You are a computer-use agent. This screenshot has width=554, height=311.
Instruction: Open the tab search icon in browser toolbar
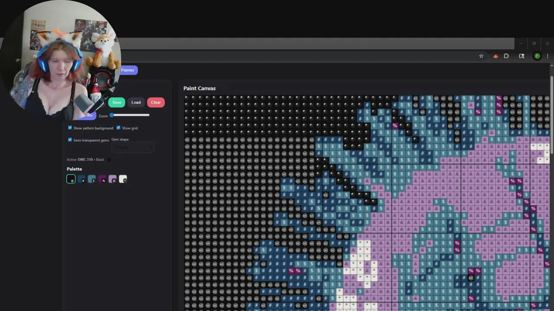coord(522,56)
